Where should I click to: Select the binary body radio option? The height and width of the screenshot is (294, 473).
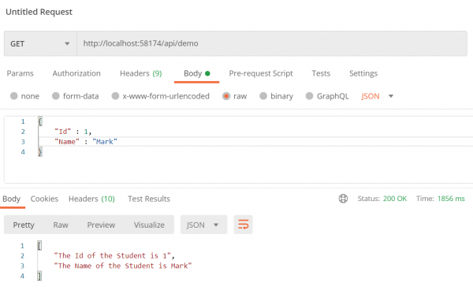(263, 96)
